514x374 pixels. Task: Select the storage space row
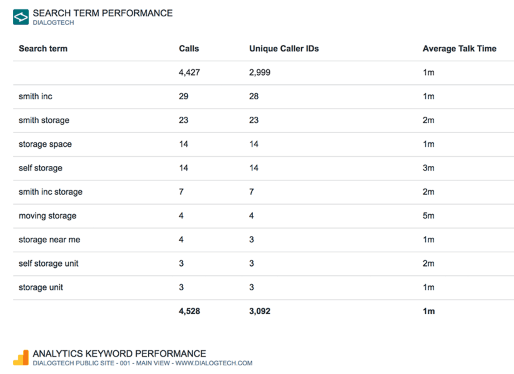pos(264,144)
